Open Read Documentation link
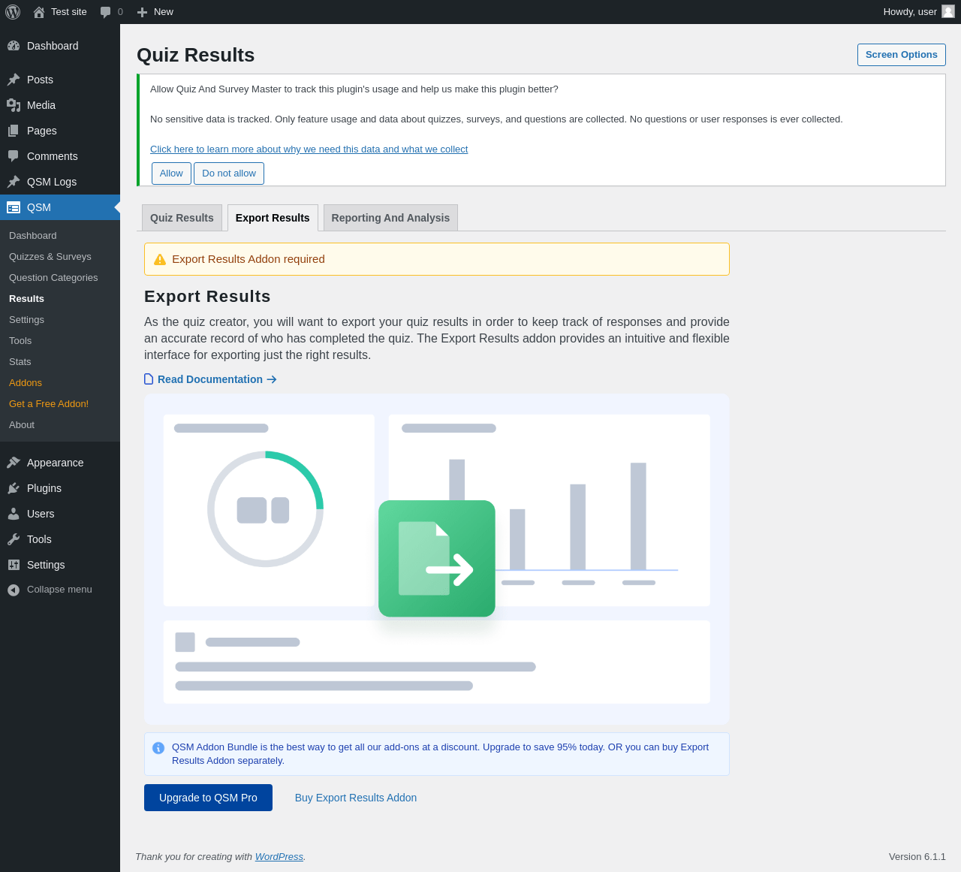The height and width of the screenshot is (872, 961). (210, 379)
